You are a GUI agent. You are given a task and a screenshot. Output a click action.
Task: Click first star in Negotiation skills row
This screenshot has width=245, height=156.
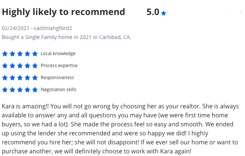(x=5, y=90)
